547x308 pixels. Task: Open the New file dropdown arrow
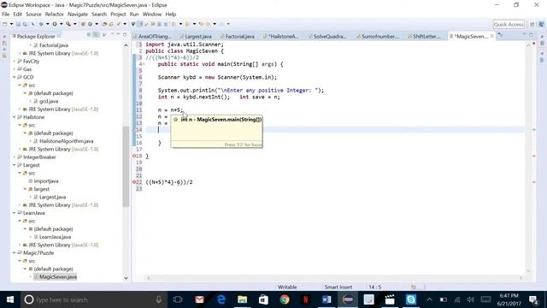11,24
